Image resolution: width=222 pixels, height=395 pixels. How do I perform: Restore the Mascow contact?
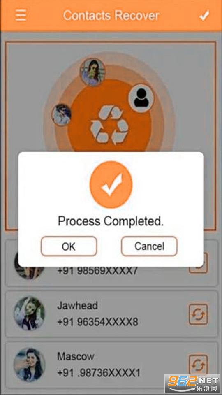pyautogui.click(x=198, y=365)
